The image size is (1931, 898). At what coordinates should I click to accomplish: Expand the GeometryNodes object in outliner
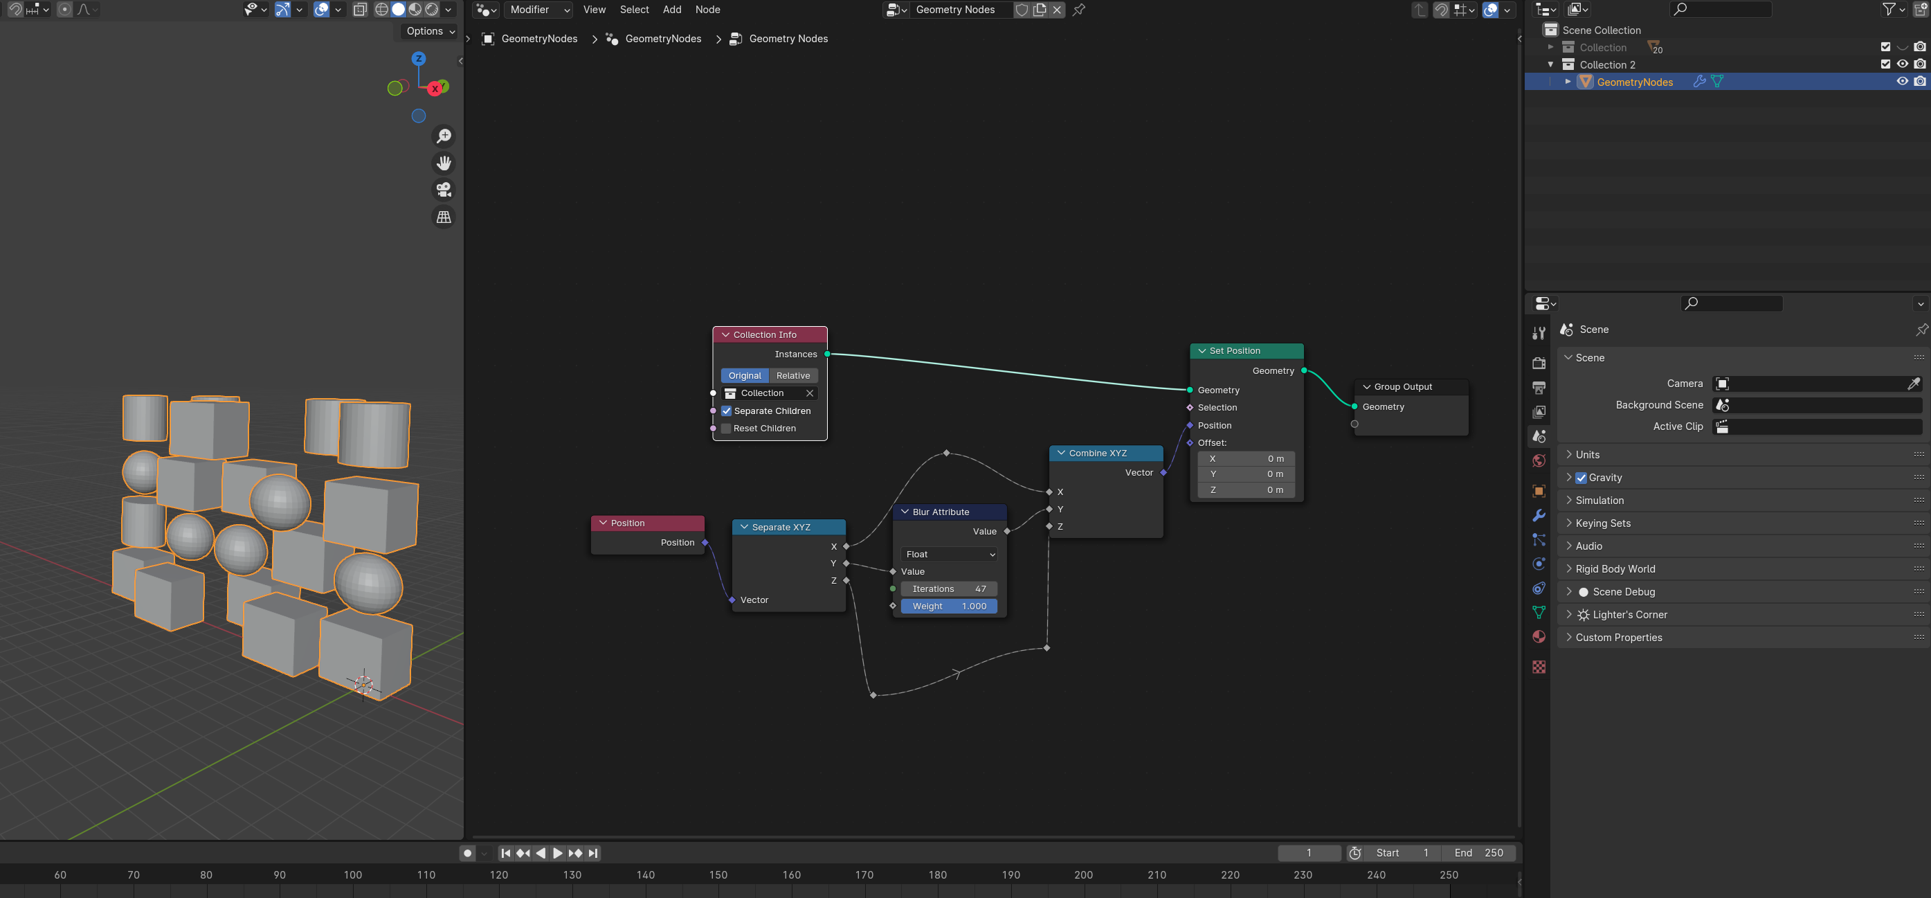(x=1568, y=82)
